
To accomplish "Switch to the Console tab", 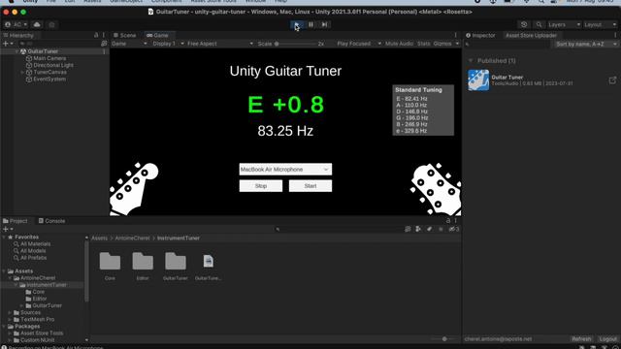I will (51, 221).
